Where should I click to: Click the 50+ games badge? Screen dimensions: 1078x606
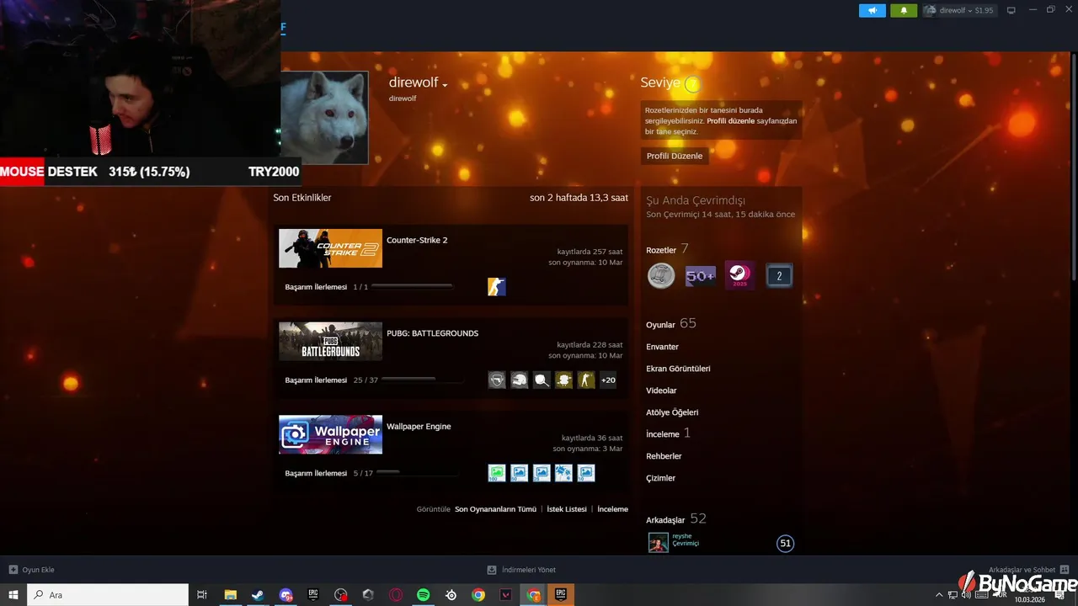(701, 275)
